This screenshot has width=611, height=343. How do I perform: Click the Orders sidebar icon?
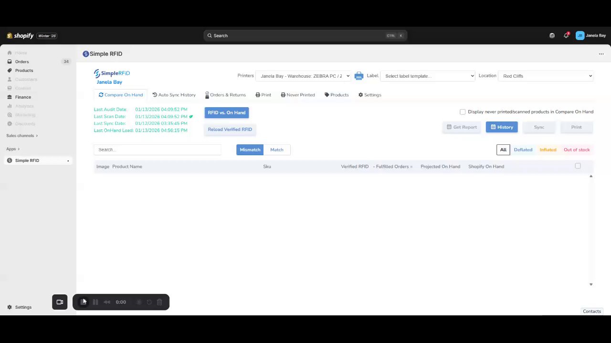[10, 61]
